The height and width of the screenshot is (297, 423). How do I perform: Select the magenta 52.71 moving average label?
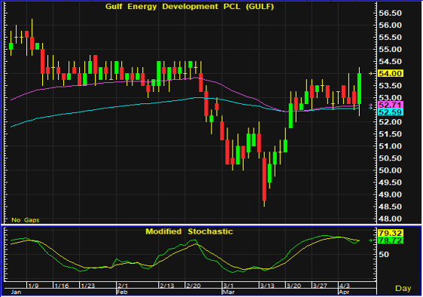(x=391, y=105)
